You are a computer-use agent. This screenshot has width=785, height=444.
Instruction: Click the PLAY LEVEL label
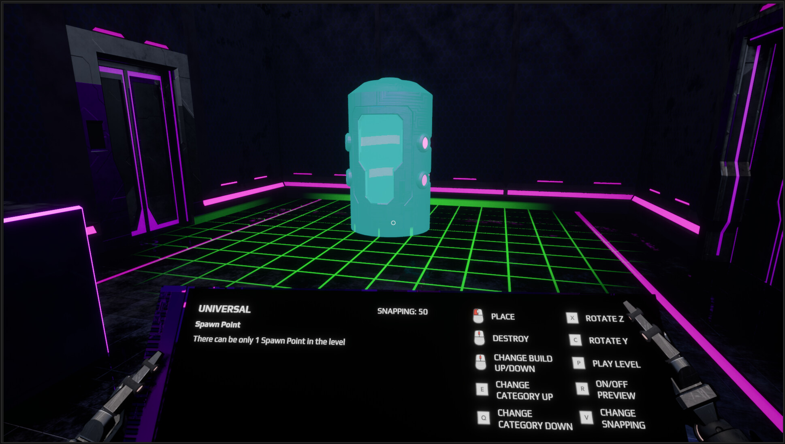tap(617, 364)
